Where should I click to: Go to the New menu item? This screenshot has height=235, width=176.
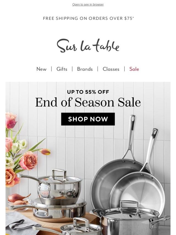click(42, 69)
